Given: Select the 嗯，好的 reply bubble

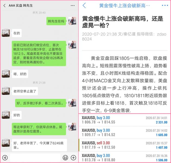Looking at the screenshot, I should coord(20,74).
